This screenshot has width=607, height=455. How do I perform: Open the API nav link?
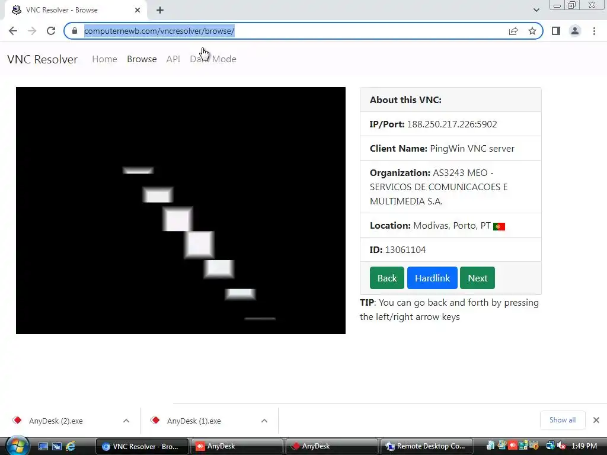pyautogui.click(x=174, y=59)
